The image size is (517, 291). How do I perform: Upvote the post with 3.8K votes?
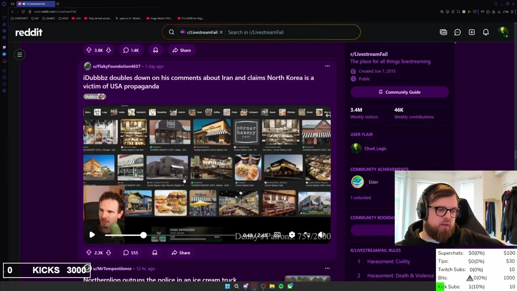coord(89,50)
